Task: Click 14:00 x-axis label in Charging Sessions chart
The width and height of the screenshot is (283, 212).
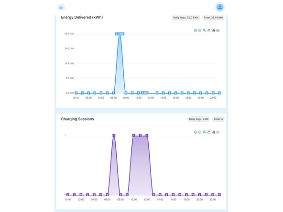Action: [160, 200]
